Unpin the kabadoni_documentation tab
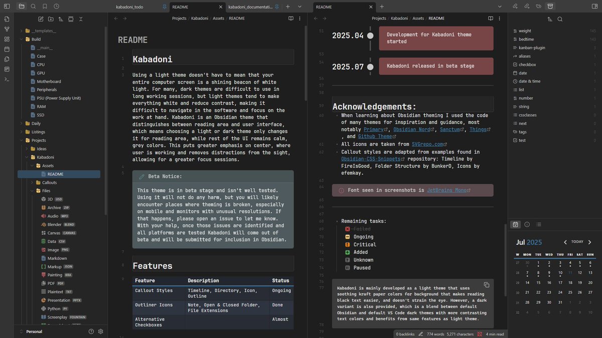This screenshot has width=602, height=338. click(x=276, y=7)
